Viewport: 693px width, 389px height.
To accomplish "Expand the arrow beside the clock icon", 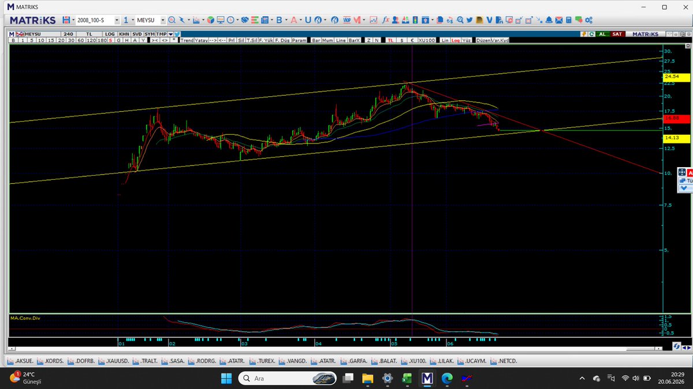I will [x=237, y=20].
